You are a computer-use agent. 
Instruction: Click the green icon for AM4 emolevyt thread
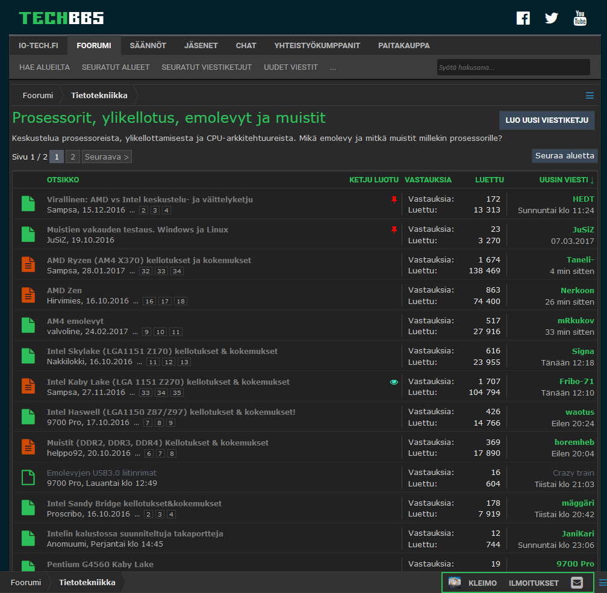point(28,325)
